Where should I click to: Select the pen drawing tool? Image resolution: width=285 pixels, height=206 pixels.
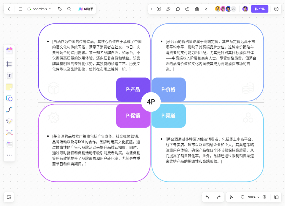tap(9, 121)
